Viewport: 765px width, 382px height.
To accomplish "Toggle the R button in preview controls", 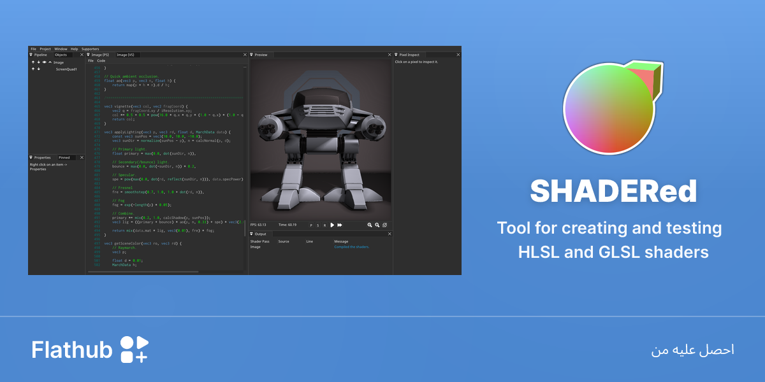I will 324,225.
